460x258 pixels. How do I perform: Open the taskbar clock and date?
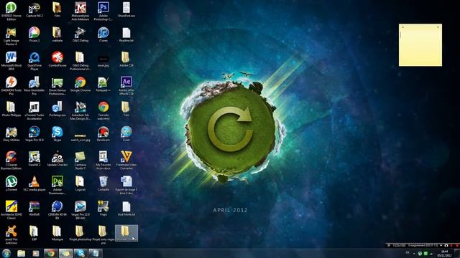tap(444, 253)
